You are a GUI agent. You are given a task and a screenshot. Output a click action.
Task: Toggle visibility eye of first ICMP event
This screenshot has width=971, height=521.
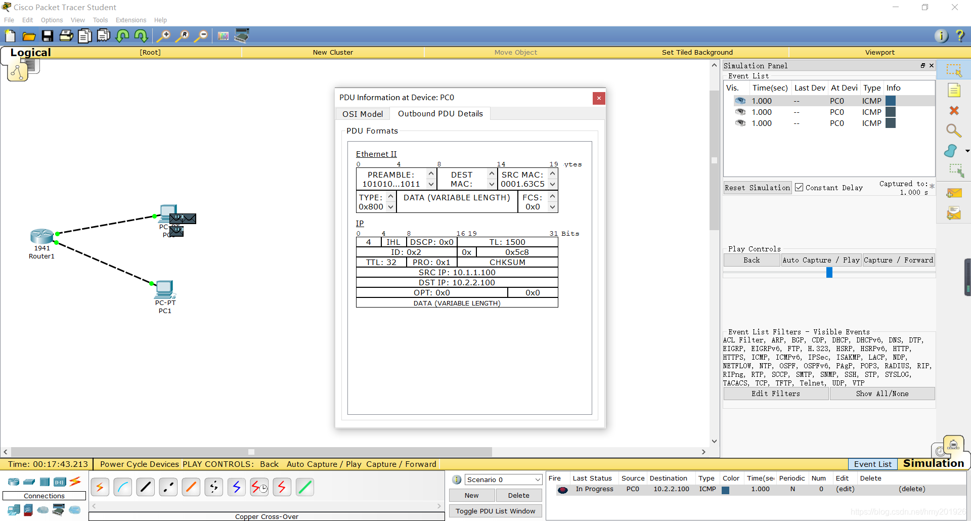(740, 101)
